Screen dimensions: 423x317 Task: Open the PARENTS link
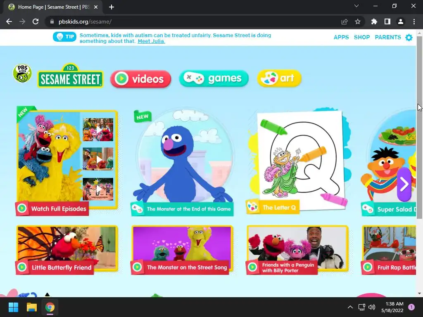(x=387, y=37)
